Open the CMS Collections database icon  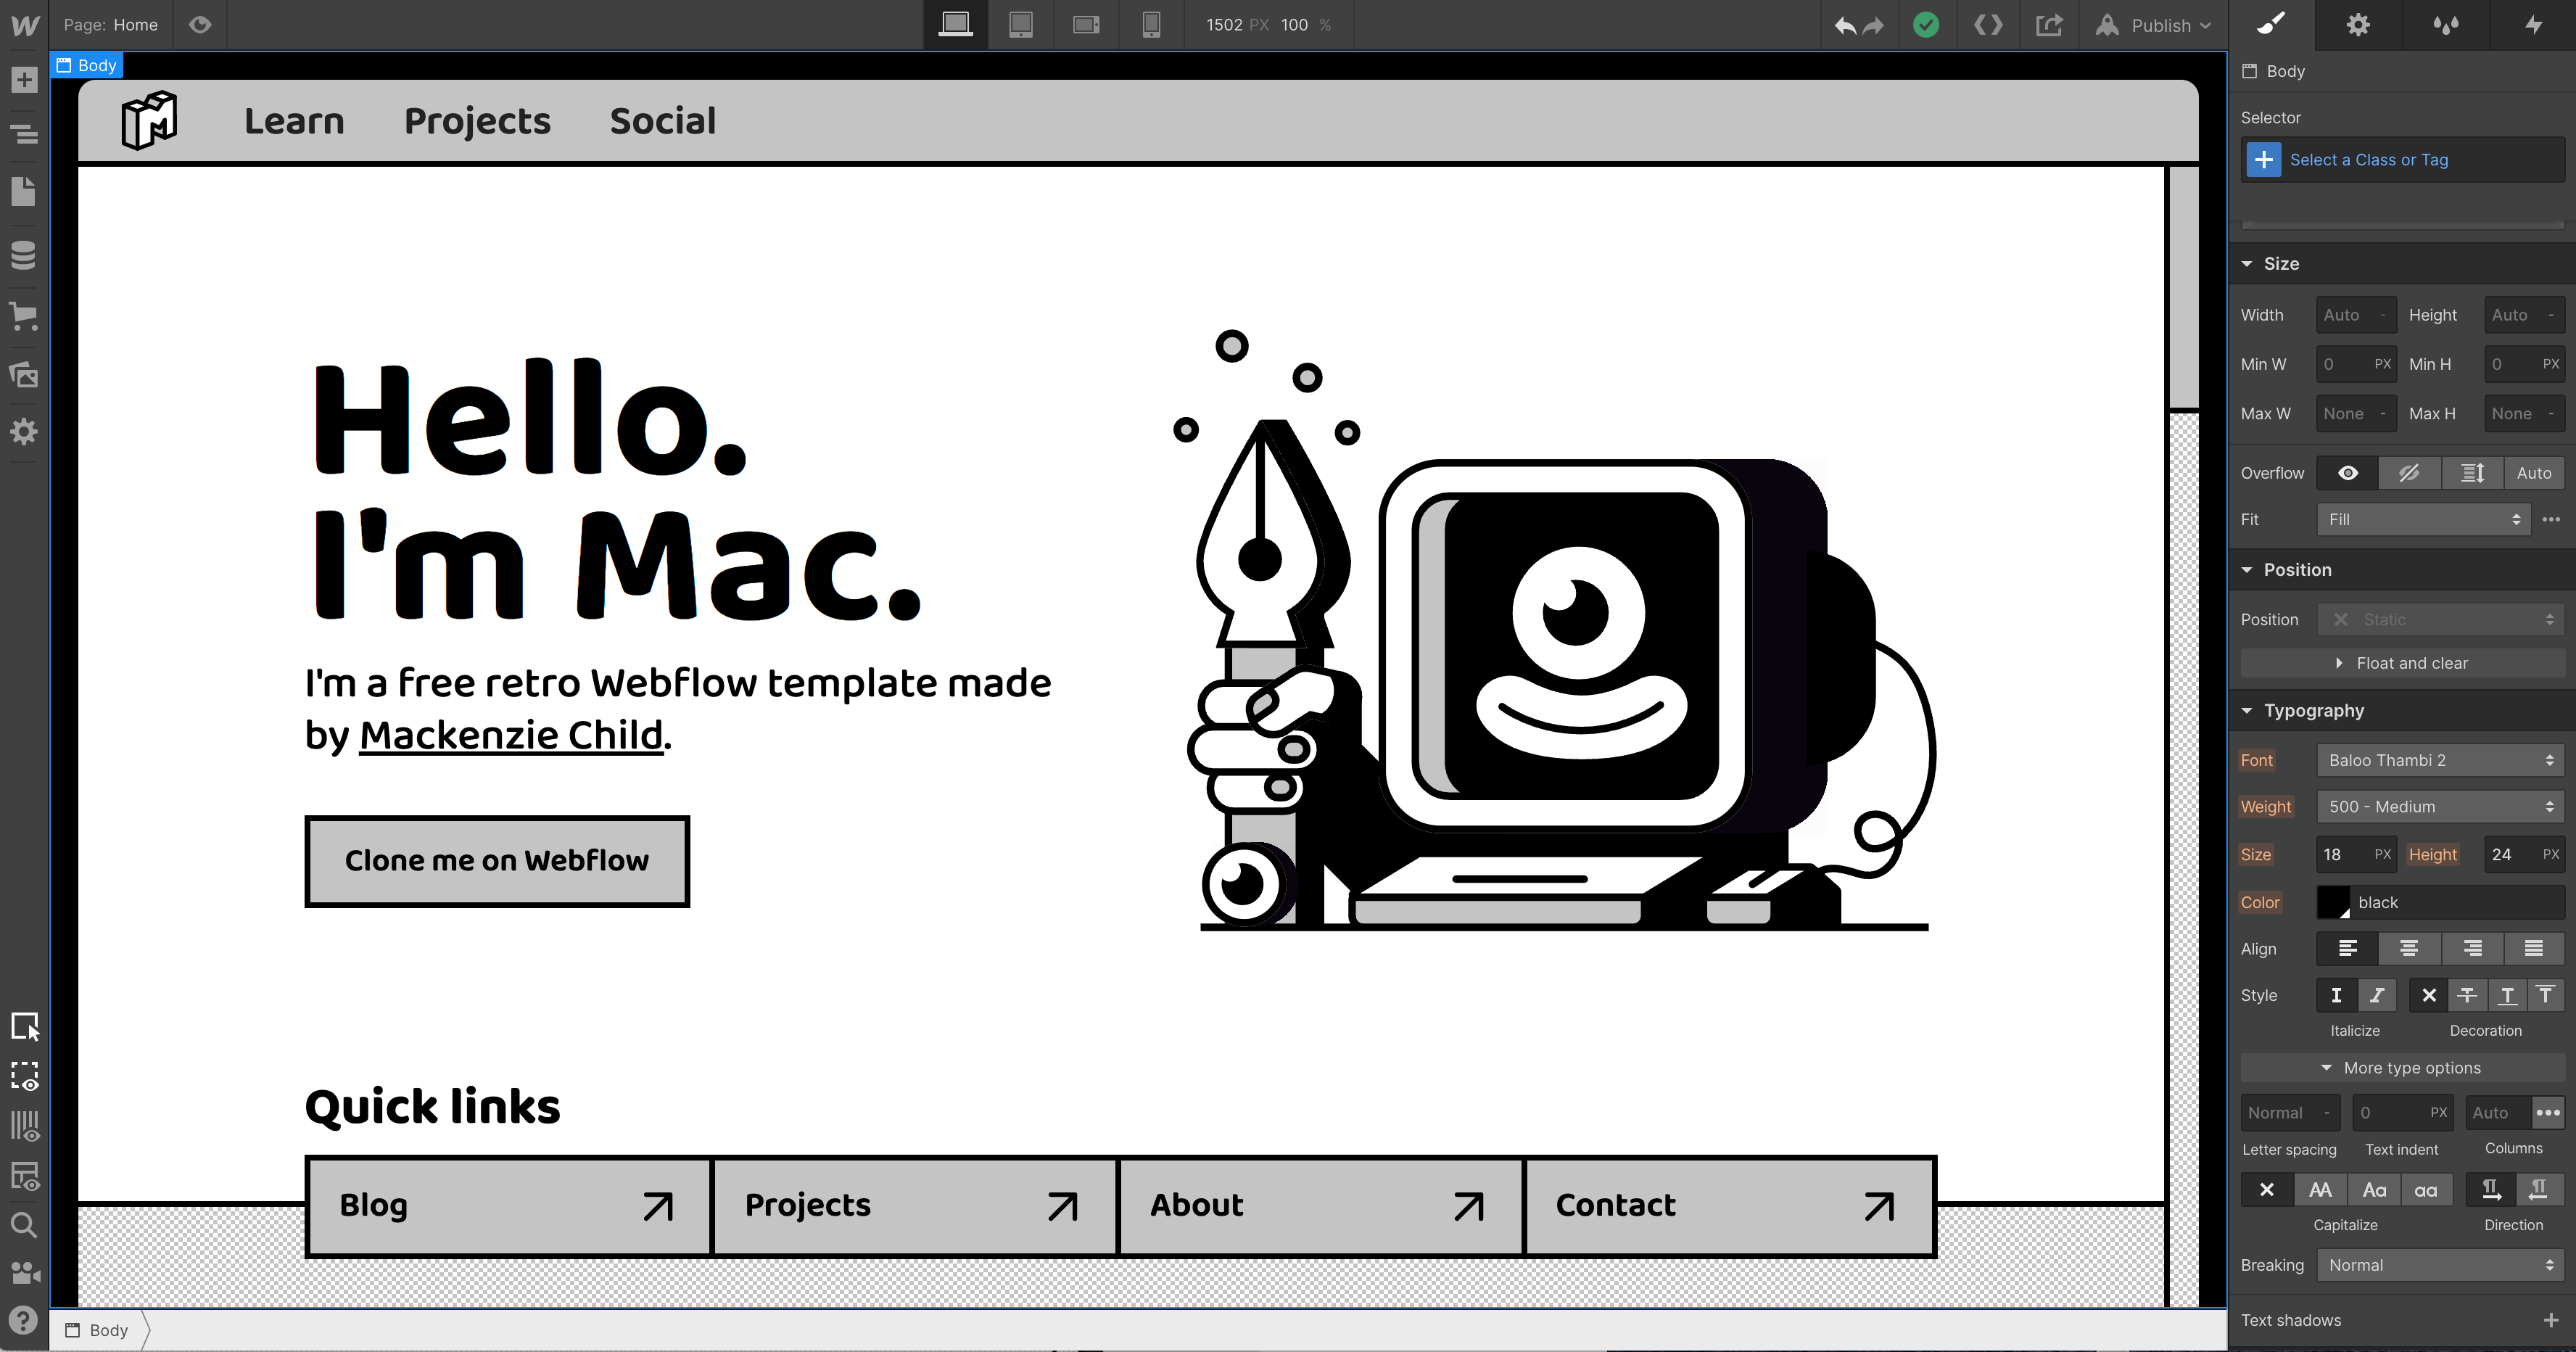[x=24, y=255]
